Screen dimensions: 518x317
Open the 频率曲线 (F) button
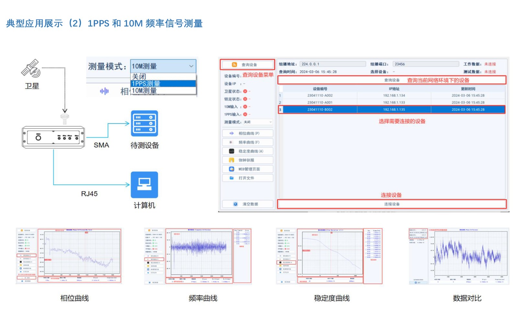(x=248, y=142)
